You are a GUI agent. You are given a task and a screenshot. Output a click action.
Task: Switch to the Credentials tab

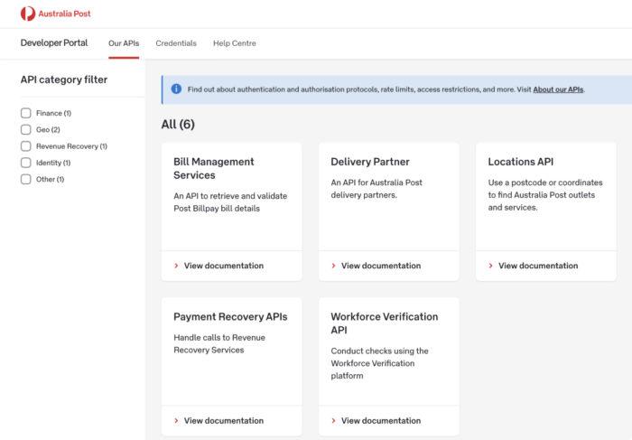click(175, 43)
